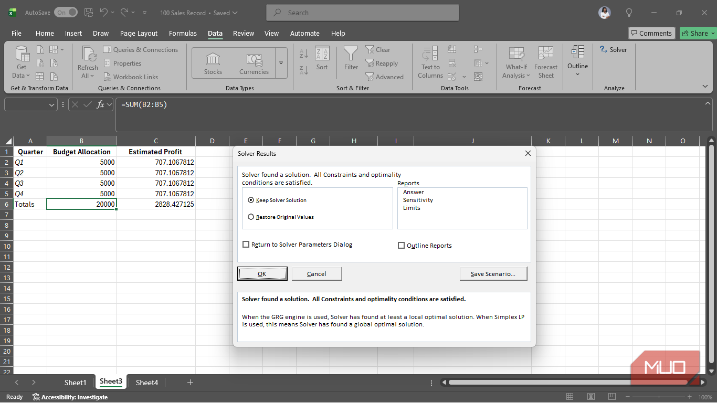Select the Stocks data type
Viewport: 717px width, 403px height.
[213, 63]
